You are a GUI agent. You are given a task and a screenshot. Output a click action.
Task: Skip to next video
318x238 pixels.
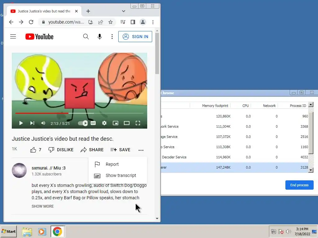[x=32, y=123]
